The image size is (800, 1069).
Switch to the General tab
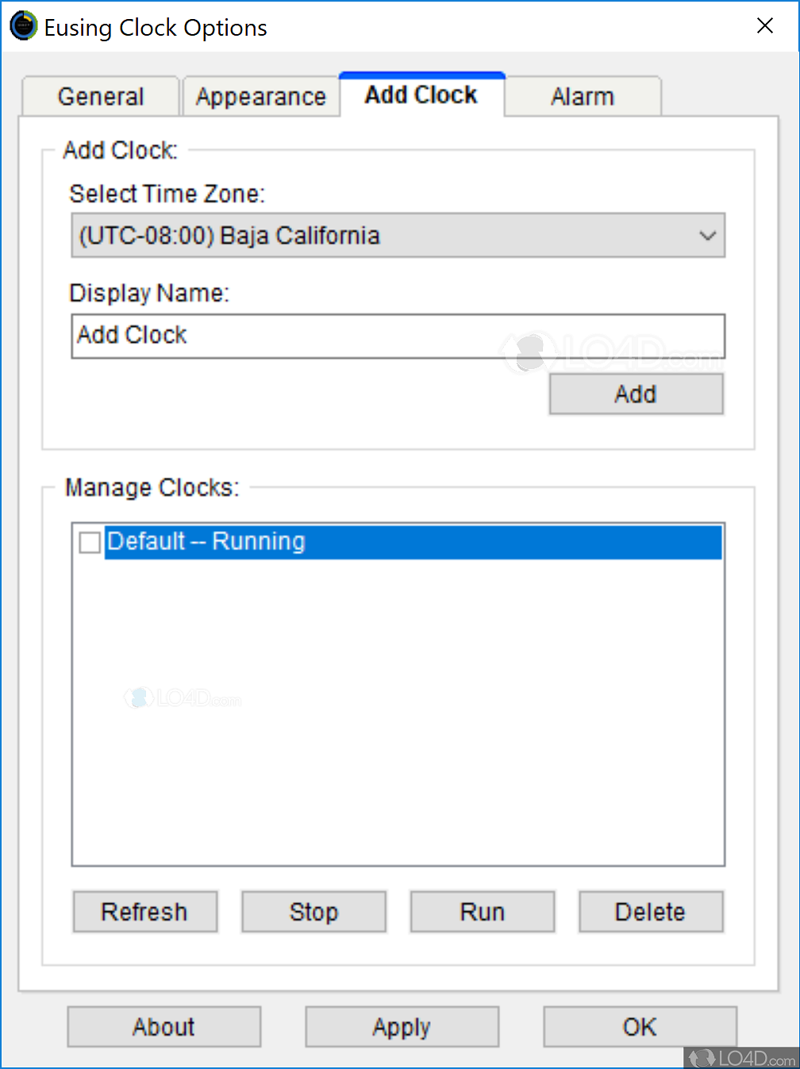point(100,95)
